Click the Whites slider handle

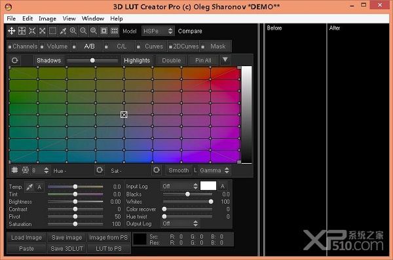211,202
